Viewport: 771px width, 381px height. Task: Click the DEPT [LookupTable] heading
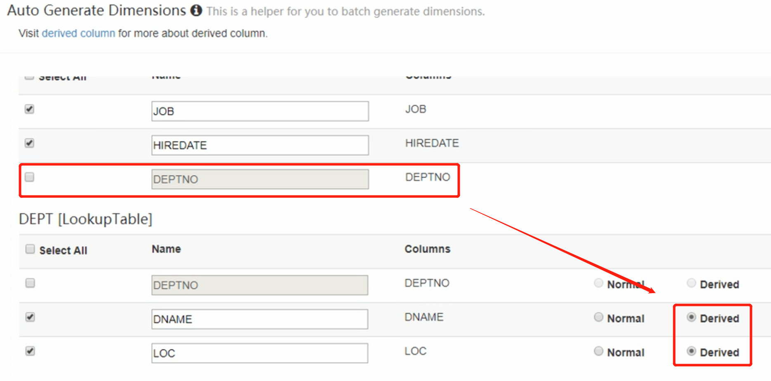click(86, 219)
